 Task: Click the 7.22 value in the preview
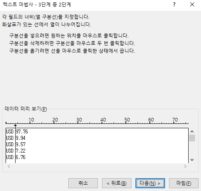pos(20,151)
